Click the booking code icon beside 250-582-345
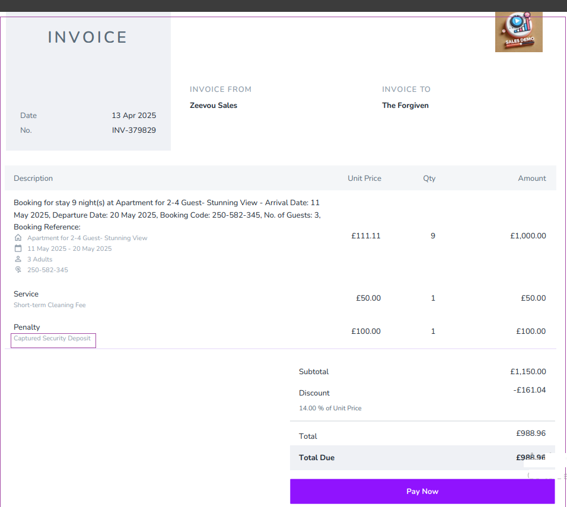Screen dimensions: 567x507 [18, 269]
